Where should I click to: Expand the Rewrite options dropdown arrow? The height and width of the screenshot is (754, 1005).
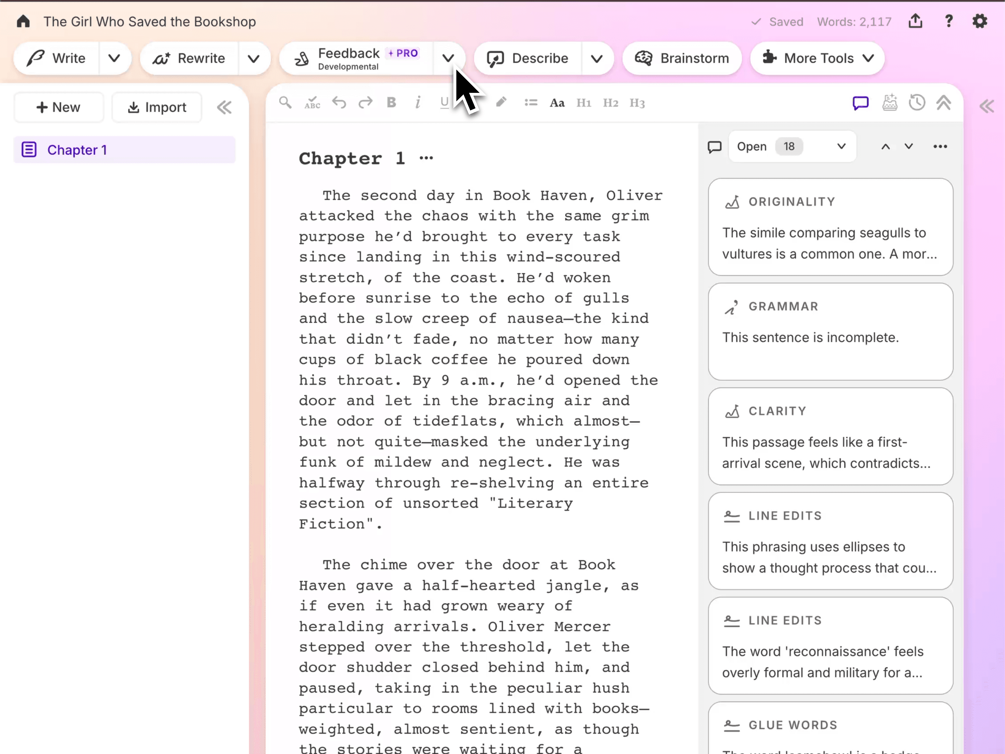click(254, 58)
